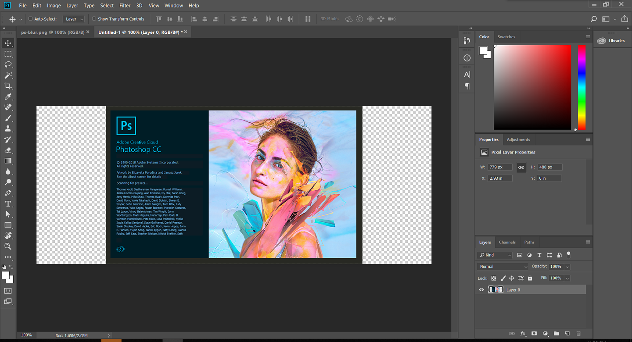Change screen mode icon at toolbox bottom
Image resolution: width=632 pixels, height=342 pixels.
(8, 301)
